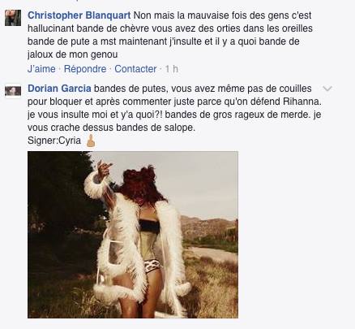Open the 1 h comment timestamp
The width and height of the screenshot is (355, 329).
pyautogui.click(x=172, y=69)
